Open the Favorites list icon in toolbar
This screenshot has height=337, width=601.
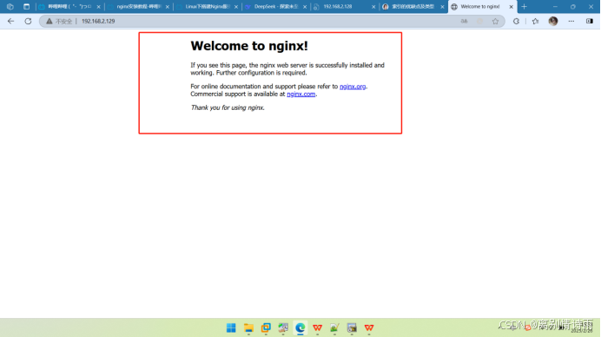(x=536, y=22)
